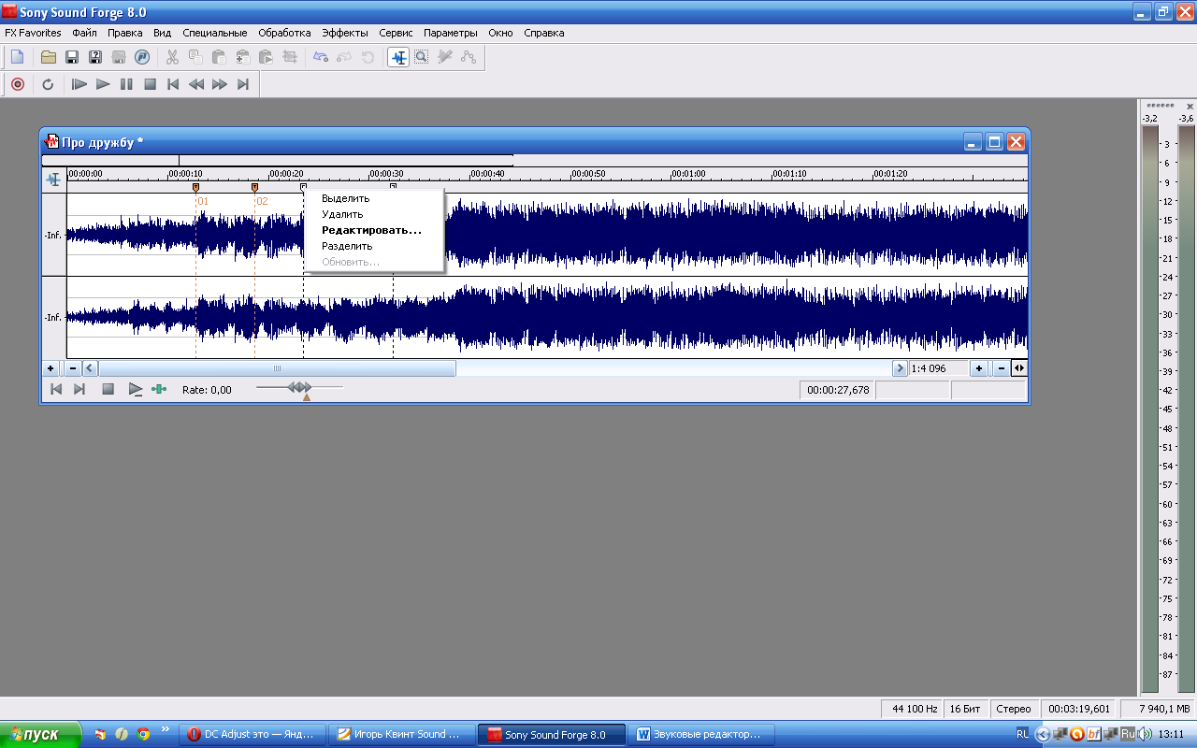The image size is (1197, 748).
Task: Choose Редактировать... in the context menu
Action: [x=374, y=230]
